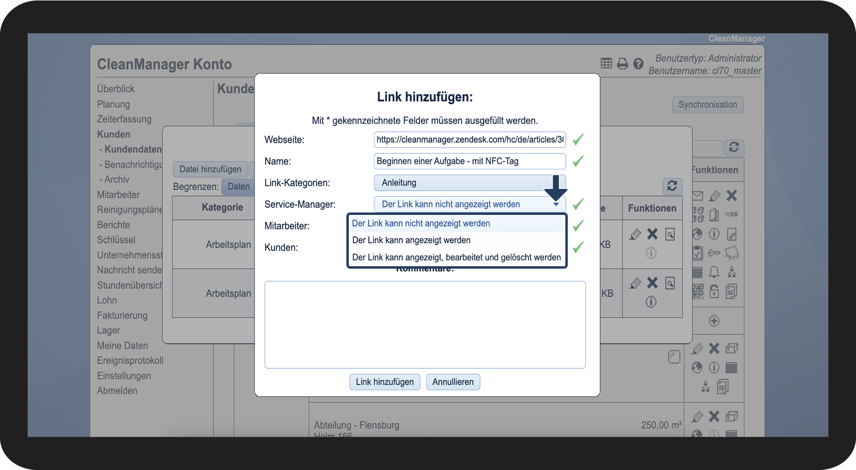The image size is (856, 470).
Task: Click into the Kommentare text area
Action: pyautogui.click(x=425, y=325)
